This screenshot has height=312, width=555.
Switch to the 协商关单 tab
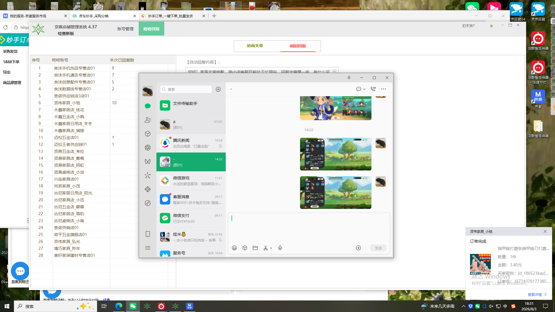click(x=255, y=46)
